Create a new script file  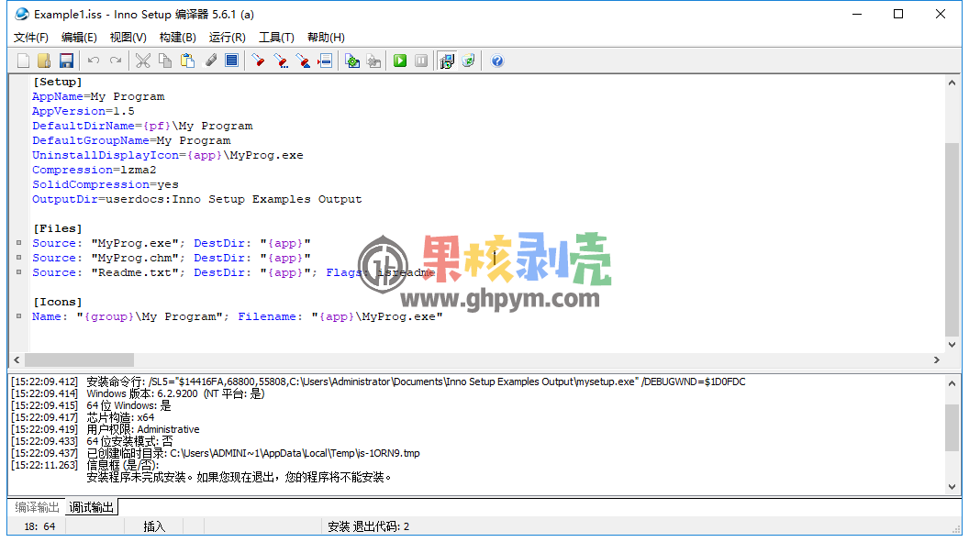24,61
